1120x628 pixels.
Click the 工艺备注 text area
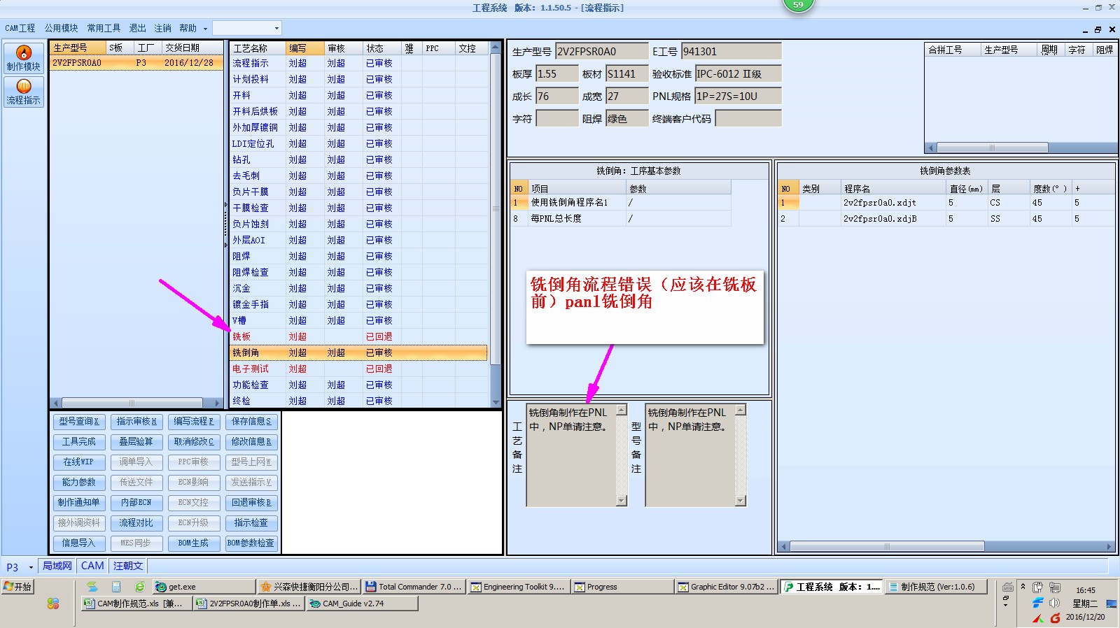(572, 455)
